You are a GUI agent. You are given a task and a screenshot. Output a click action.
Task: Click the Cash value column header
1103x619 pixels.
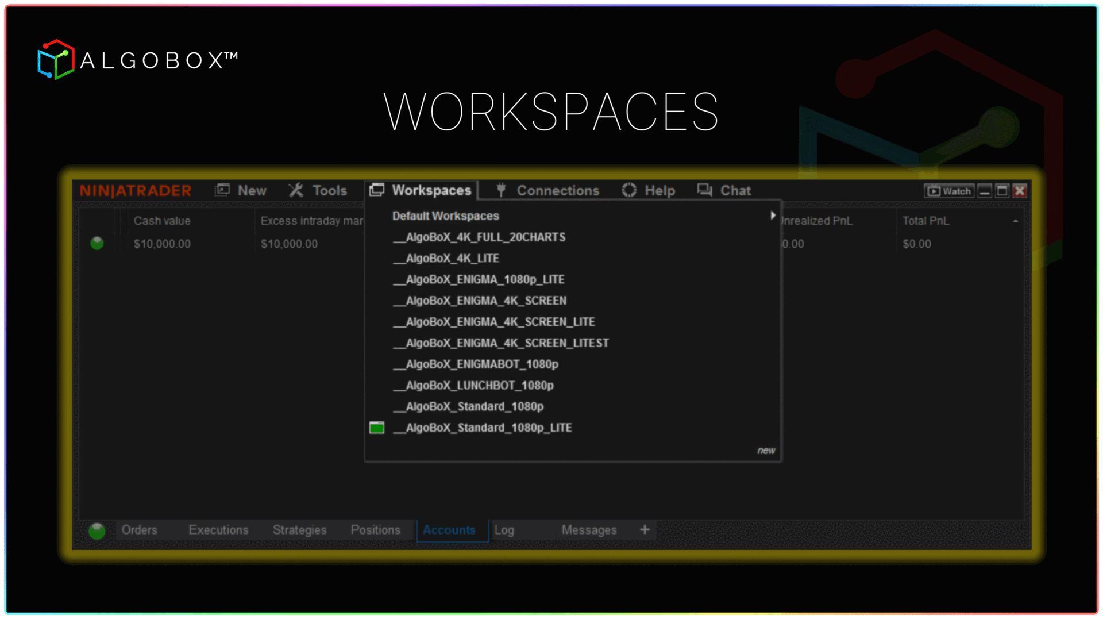pos(162,221)
